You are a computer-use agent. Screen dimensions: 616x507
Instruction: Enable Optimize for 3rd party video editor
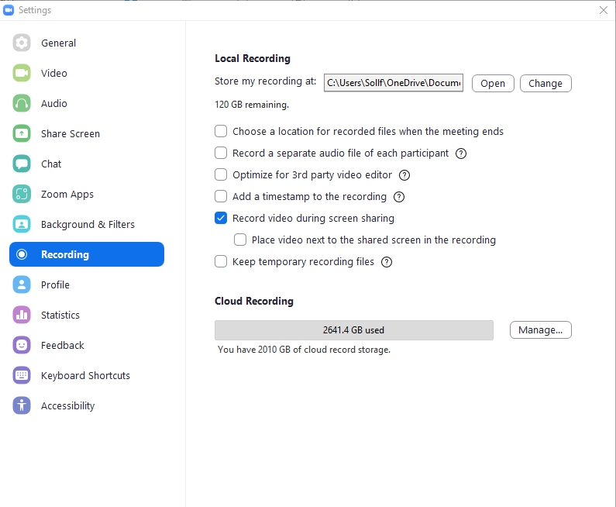[221, 175]
